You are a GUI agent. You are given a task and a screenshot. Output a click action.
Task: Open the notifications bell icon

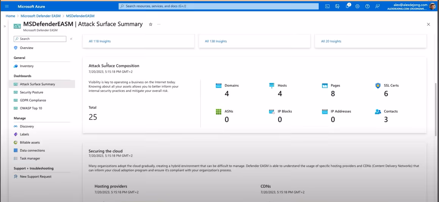[348, 6]
